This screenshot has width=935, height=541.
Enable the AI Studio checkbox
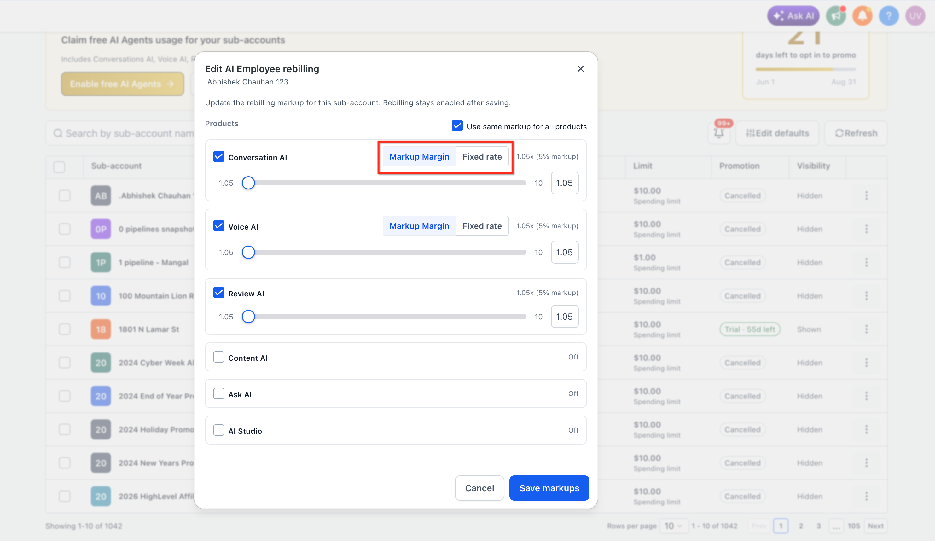tap(218, 430)
